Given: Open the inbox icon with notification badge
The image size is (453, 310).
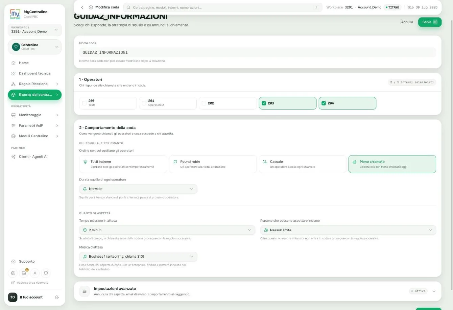Looking at the screenshot, I should pos(24,273).
